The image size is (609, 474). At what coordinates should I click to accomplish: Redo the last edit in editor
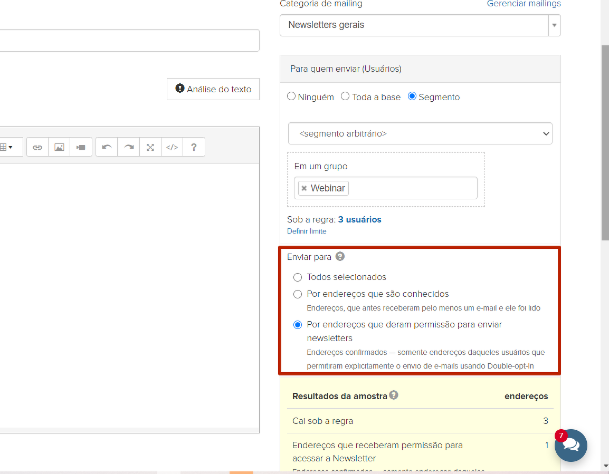[x=128, y=147]
